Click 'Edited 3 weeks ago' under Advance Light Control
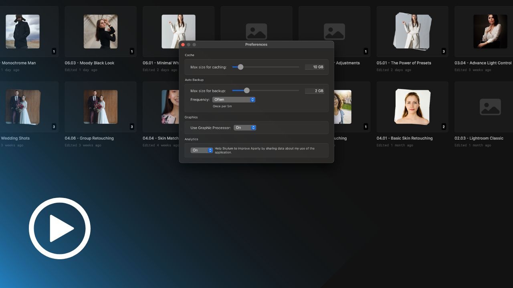Image resolution: width=513 pixels, height=288 pixels. point(473,70)
